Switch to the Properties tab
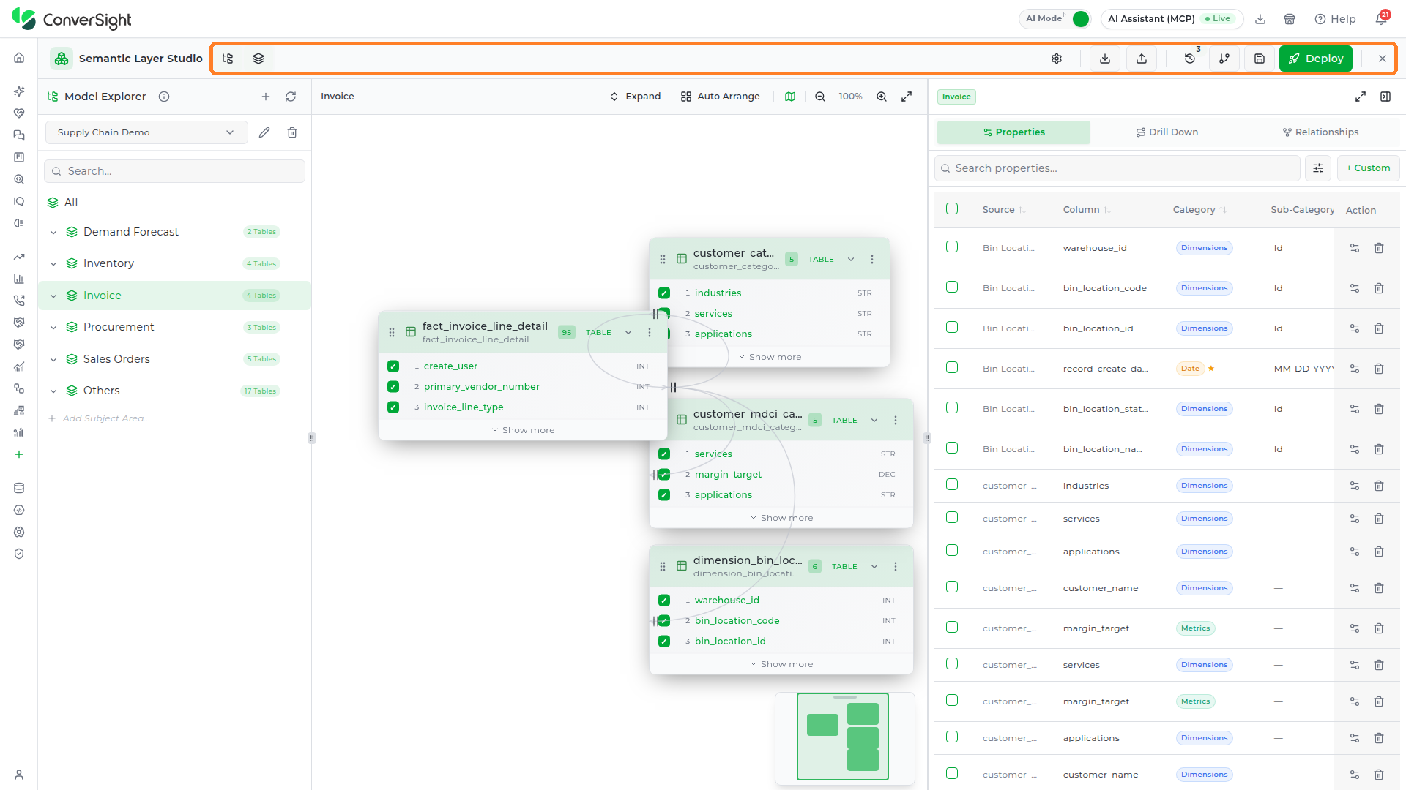This screenshot has width=1406, height=790. coord(1013,132)
